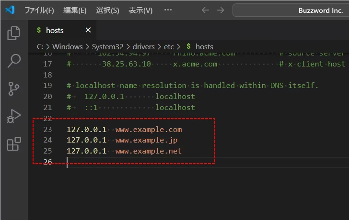This screenshot has width=349, height=220.
Task: Open the 表示(V) menu
Action: [x=140, y=10]
